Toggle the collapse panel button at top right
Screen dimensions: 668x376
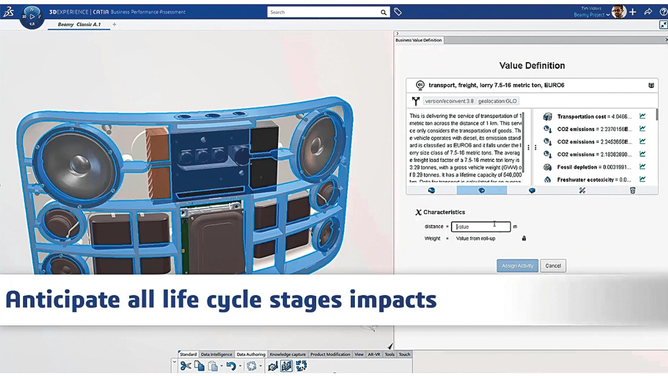(663, 25)
